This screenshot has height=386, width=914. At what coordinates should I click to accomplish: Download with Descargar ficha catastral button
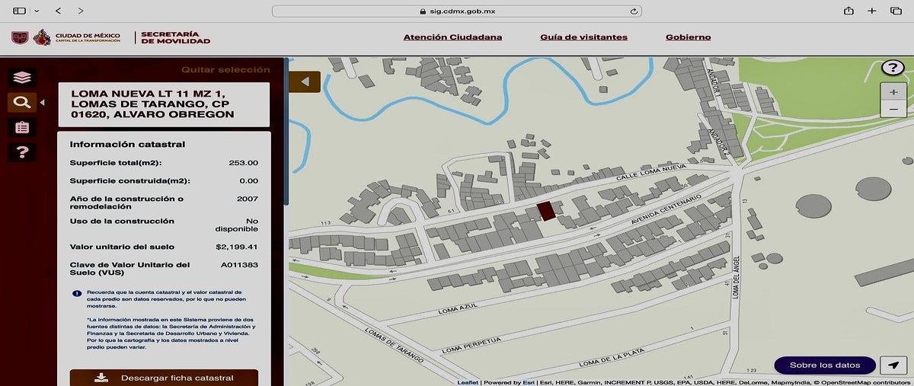click(x=164, y=378)
